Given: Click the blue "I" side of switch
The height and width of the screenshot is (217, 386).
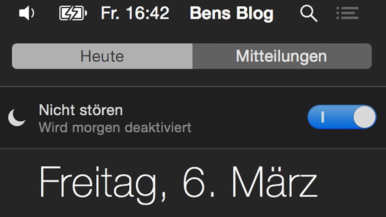Looking at the screenshot, I should point(323,117).
